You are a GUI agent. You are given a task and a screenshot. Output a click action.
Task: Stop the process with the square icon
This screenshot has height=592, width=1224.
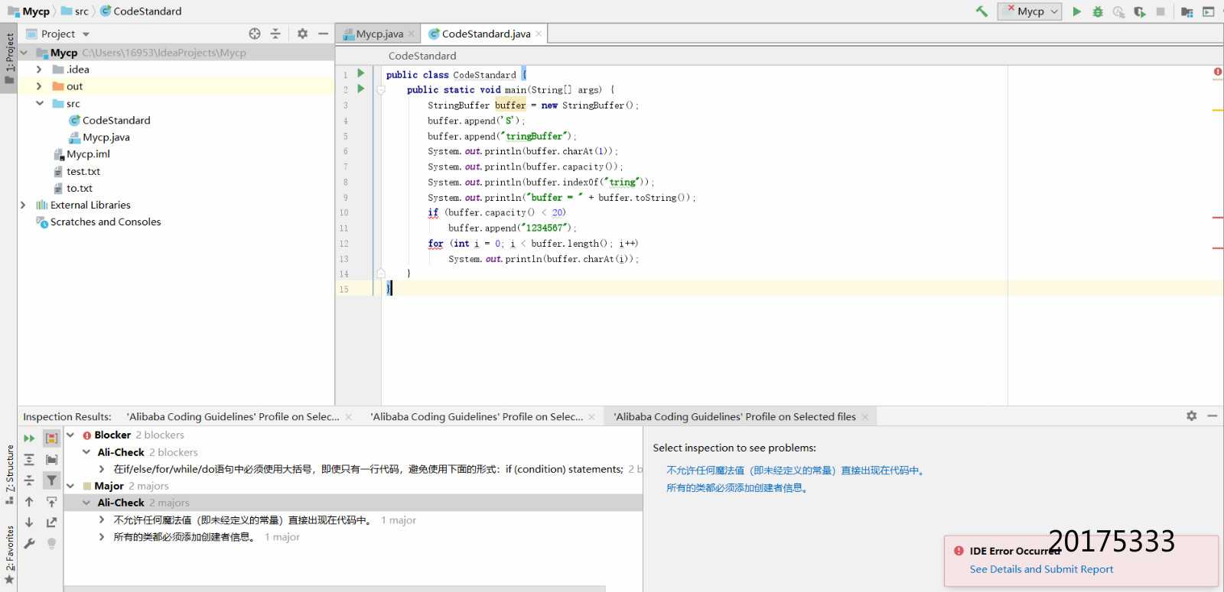1161,11
